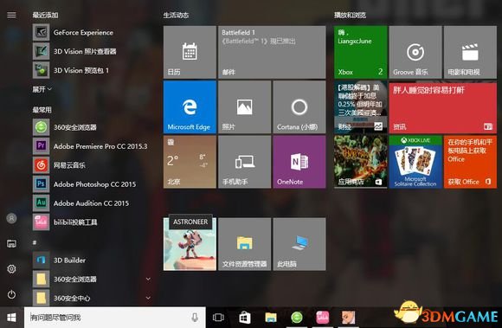Open the hamburger menu in Start
The image size is (502, 328).
pyautogui.click(x=11, y=15)
